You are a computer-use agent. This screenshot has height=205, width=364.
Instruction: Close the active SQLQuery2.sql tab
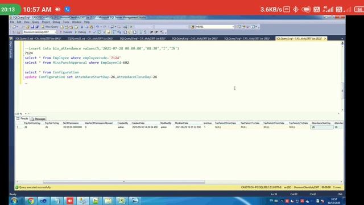coord(325,39)
